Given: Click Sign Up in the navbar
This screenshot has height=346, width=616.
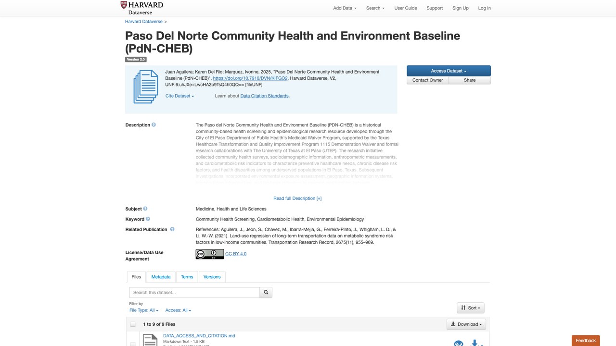Looking at the screenshot, I should [x=461, y=8].
